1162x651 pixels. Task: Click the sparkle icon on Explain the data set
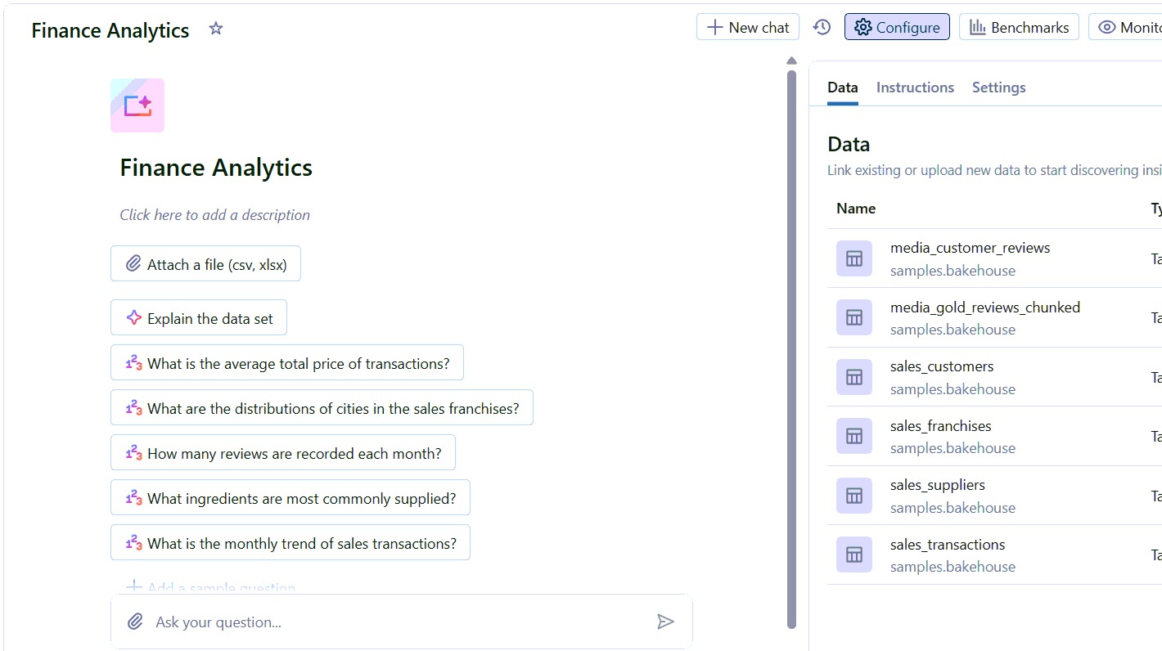coord(133,317)
